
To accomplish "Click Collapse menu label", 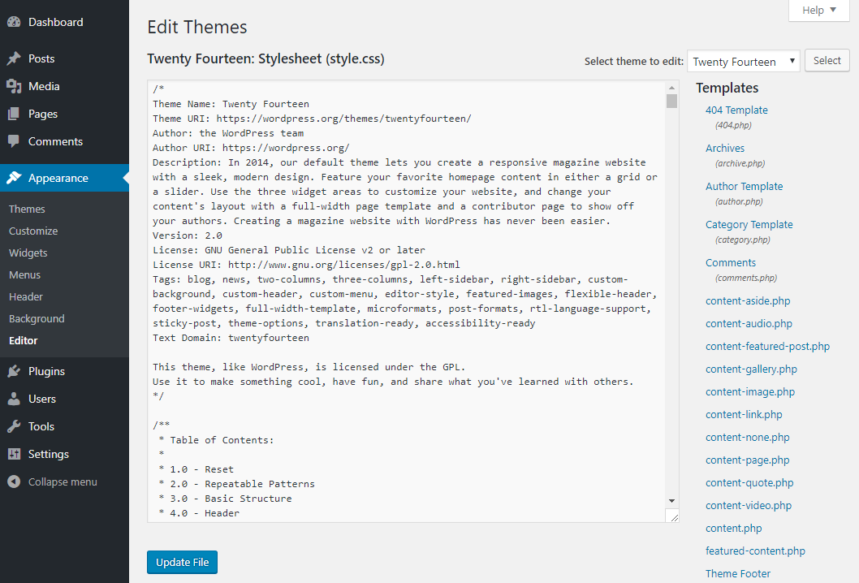I will pos(63,482).
